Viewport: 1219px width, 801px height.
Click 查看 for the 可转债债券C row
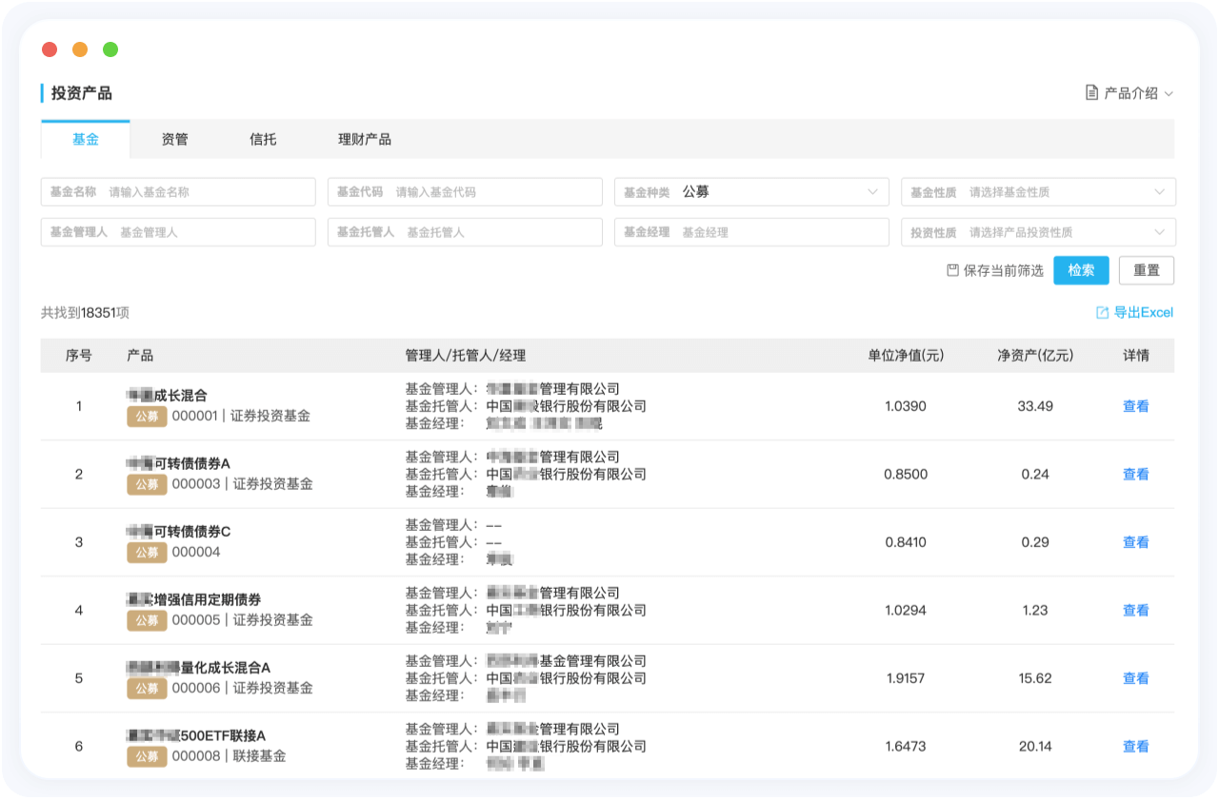click(x=1136, y=542)
